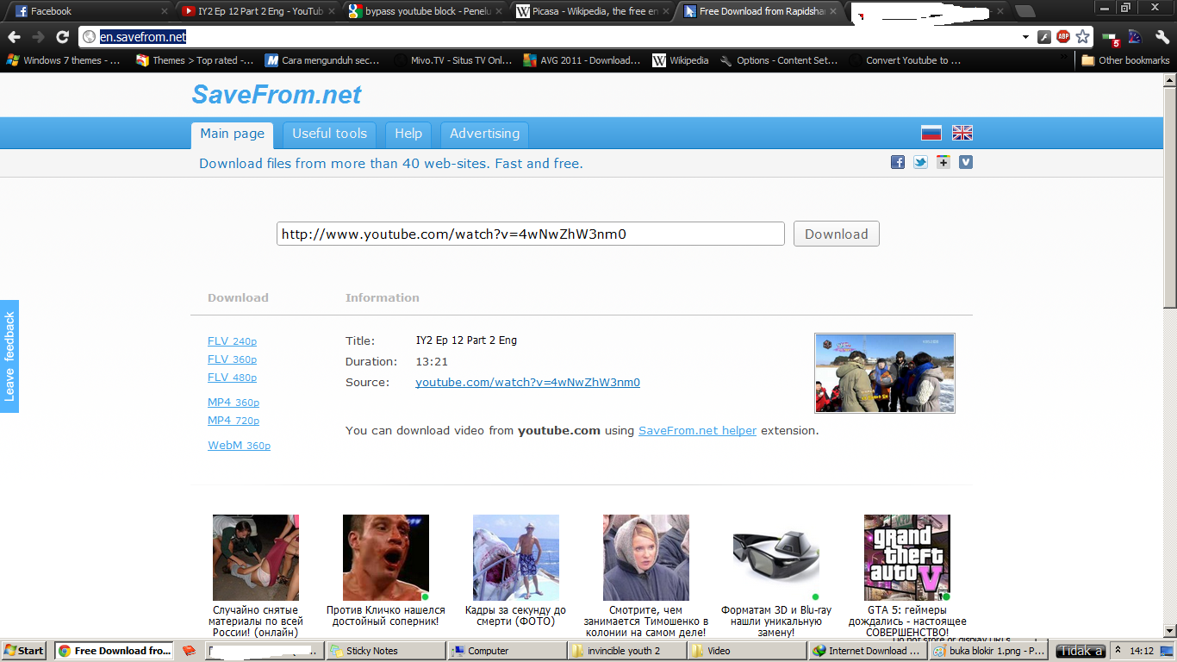Open invincible youth 2 folder in taskbar
Viewport: 1177px width, 662px height.
click(x=626, y=651)
